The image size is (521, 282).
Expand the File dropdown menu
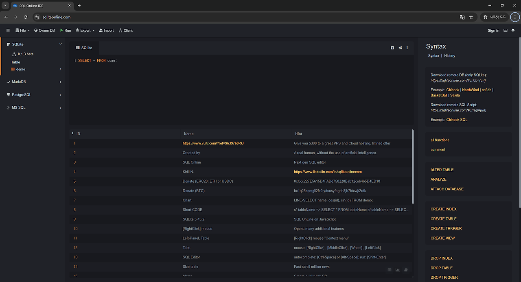pos(22,30)
